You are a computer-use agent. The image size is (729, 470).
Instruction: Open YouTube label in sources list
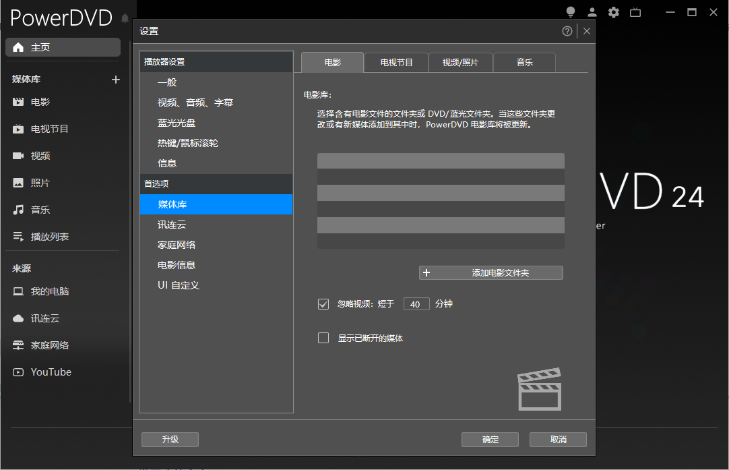[51, 372]
